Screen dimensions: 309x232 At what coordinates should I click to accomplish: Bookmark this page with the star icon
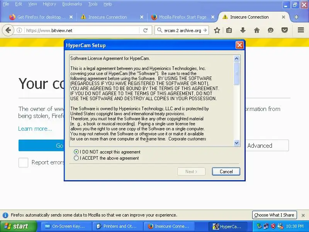point(217,31)
